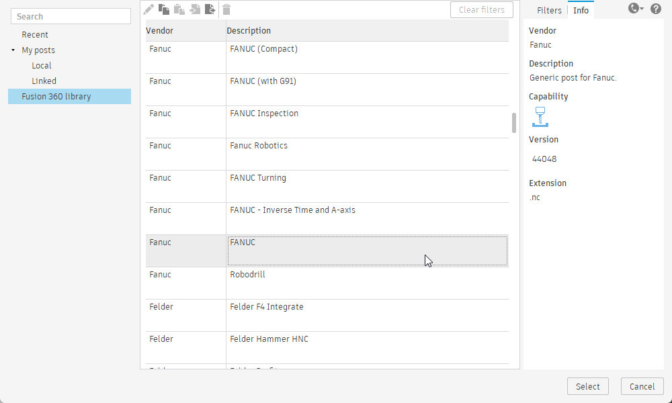Viewport: 672px width, 403px height.
Task: Open the Linked posts folder
Action: coord(44,81)
